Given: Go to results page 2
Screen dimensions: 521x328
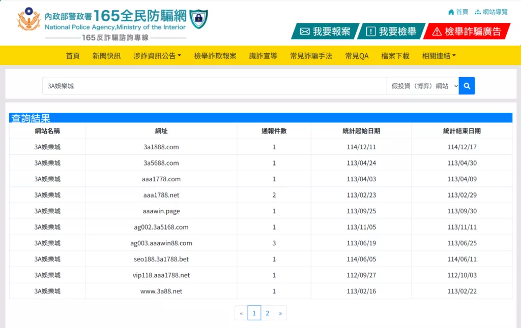Looking at the screenshot, I should point(267,313).
